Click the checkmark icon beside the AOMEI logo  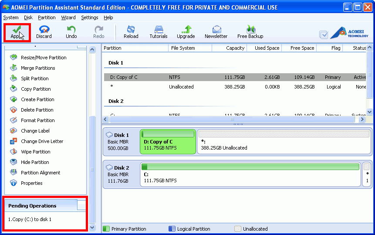click(x=324, y=35)
